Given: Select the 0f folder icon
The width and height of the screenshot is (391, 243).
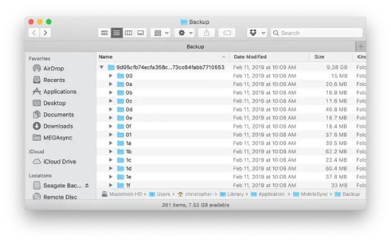Looking at the screenshot, I should point(121,126).
